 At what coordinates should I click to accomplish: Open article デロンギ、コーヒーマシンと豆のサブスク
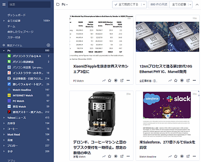pyautogui.click(x=100, y=147)
